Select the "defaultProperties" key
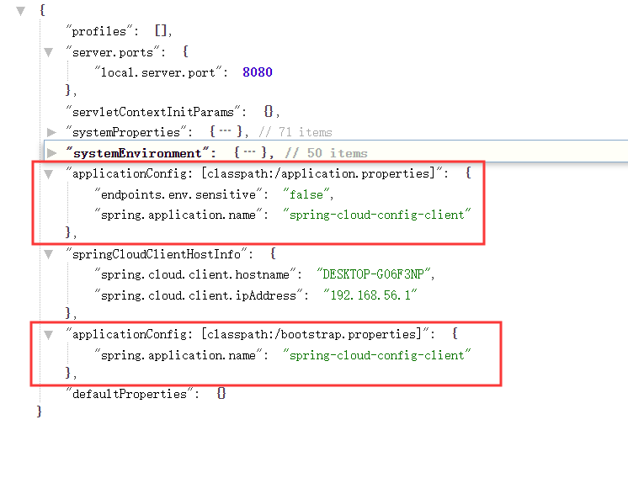This screenshot has height=478, width=628. coord(130,394)
